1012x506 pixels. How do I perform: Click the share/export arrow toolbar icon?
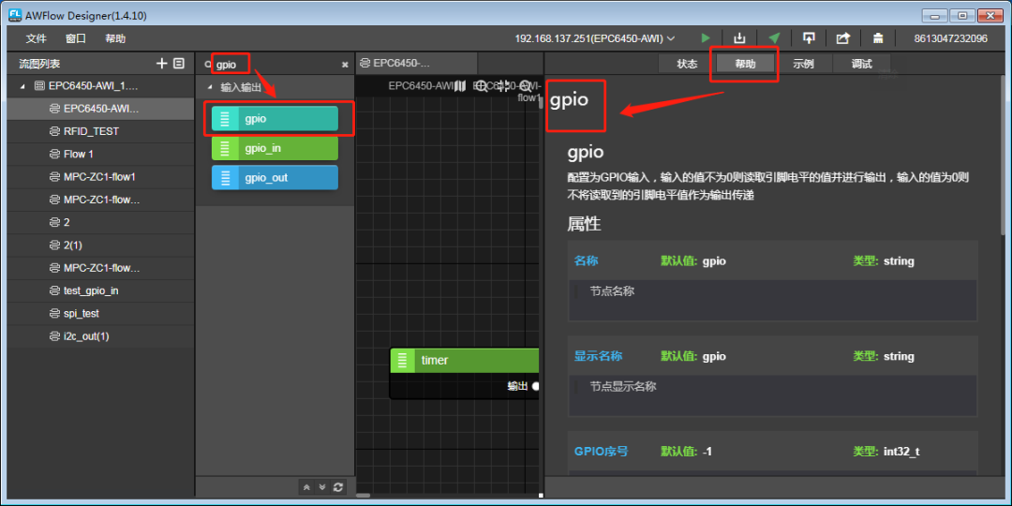843,38
